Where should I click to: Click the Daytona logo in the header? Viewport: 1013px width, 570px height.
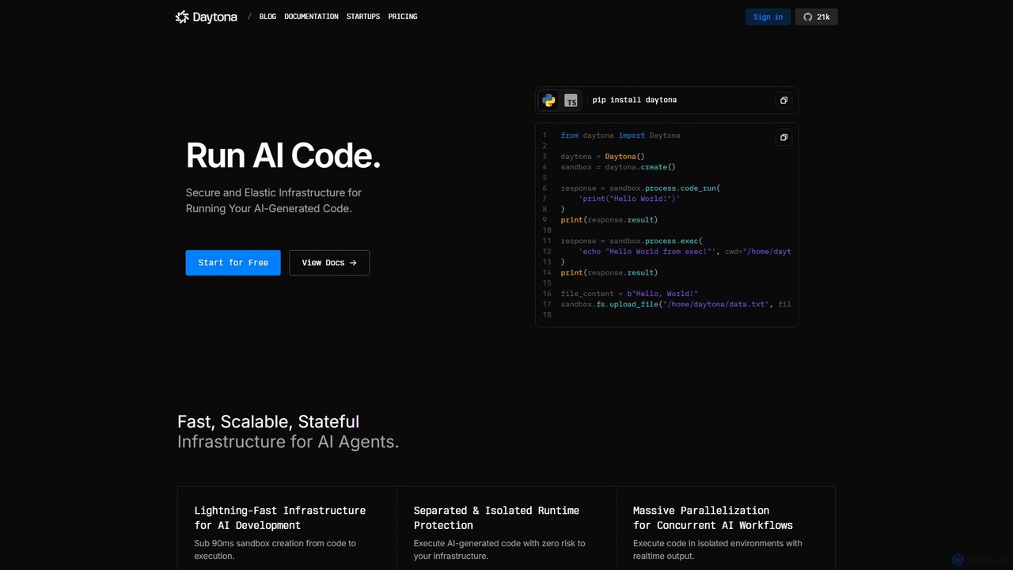pyautogui.click(x=206, y=17)
